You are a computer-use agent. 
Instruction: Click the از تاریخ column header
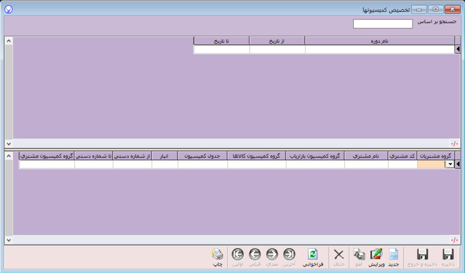coord(277,41)
